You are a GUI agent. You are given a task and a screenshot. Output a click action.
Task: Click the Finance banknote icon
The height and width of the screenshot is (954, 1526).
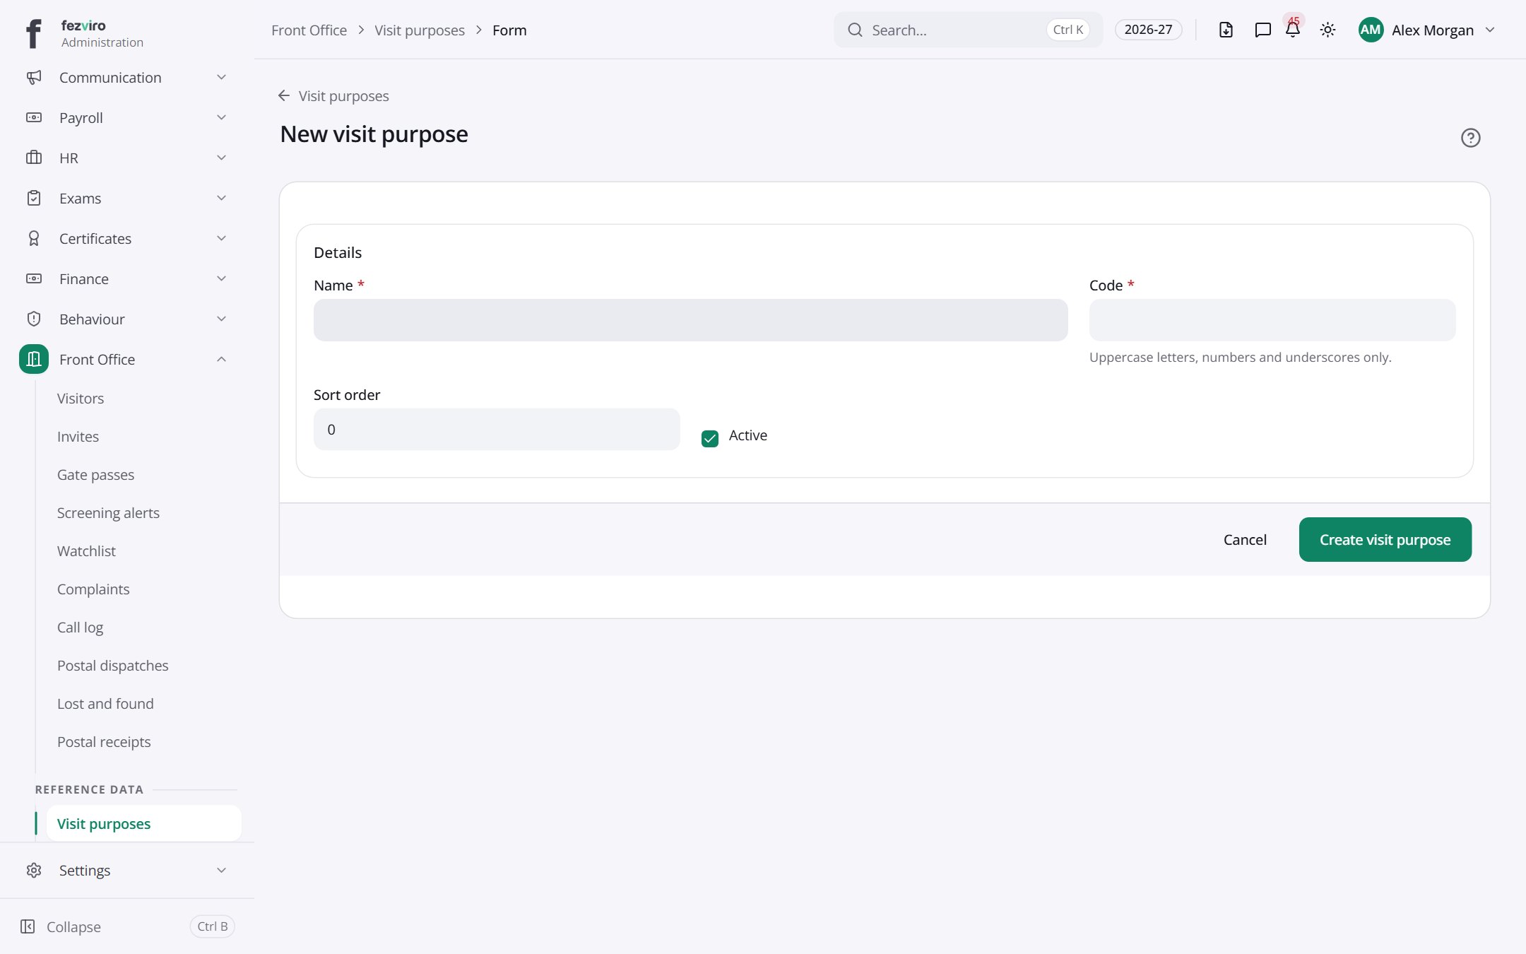tap(34, 279)
